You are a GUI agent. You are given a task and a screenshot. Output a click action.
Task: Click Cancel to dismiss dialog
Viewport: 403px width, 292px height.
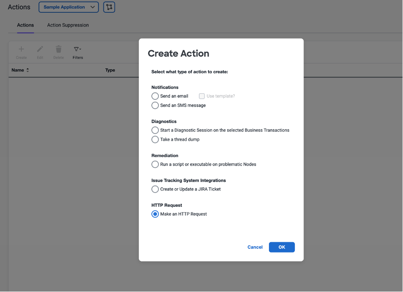coord(255,247)
